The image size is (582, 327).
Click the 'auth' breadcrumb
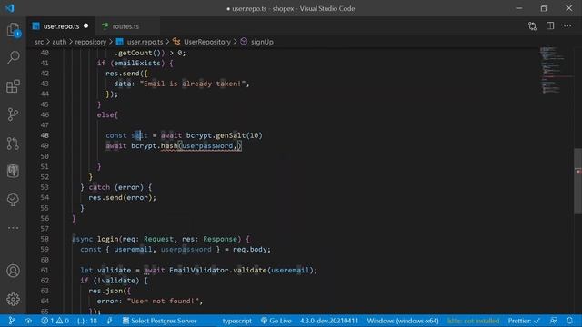click(59, 42)
